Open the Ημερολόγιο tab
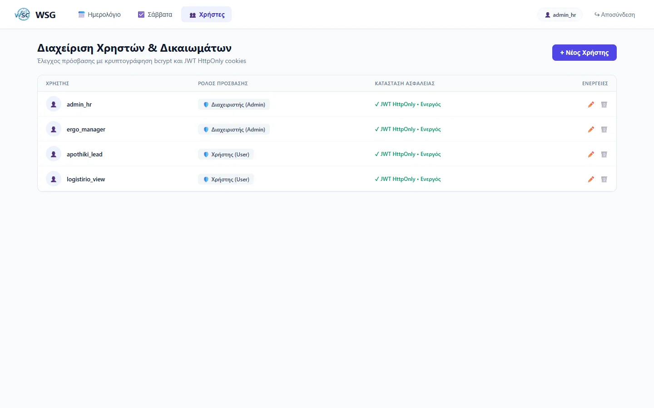Viewport: 654px width, 408px height. tap(99, 15)
